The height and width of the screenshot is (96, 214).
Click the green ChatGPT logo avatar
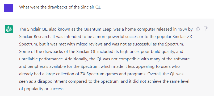point(9,29)
